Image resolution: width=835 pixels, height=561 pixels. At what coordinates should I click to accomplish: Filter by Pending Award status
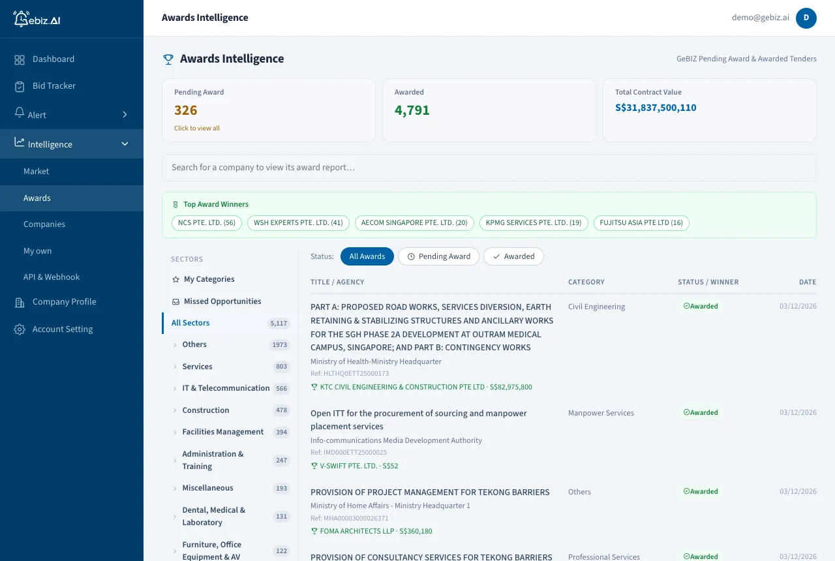(x=438, y=256)
